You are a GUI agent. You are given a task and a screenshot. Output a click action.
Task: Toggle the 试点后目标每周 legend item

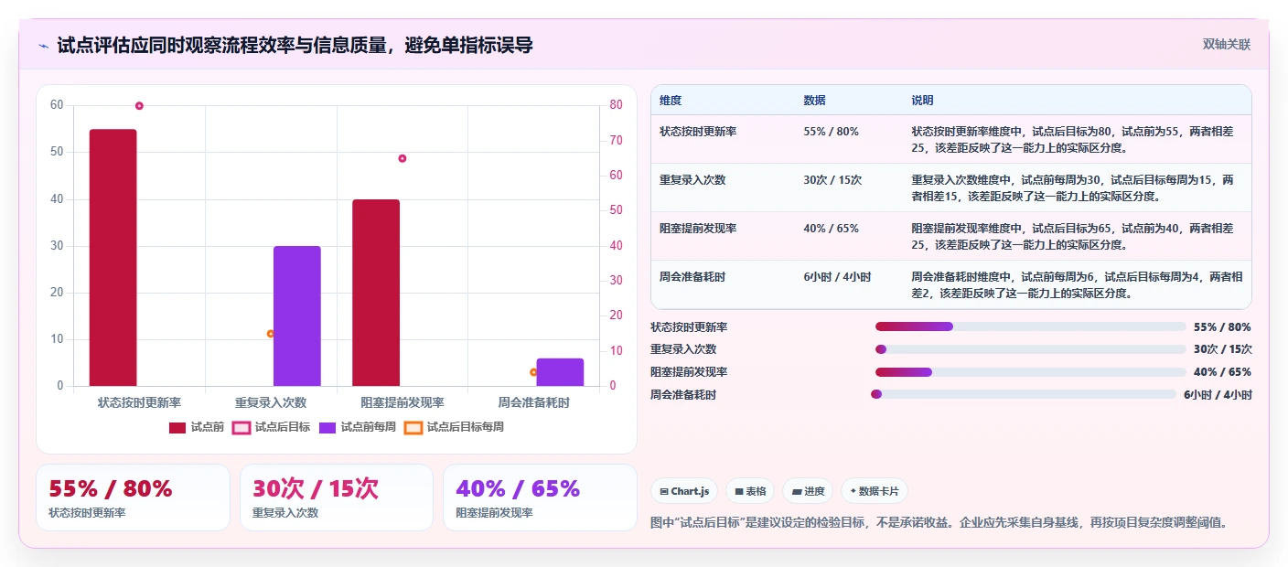(454, 427)
